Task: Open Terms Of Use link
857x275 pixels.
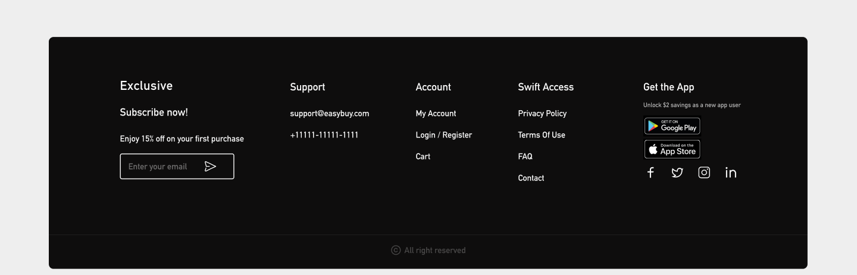Action: [542, 135]
